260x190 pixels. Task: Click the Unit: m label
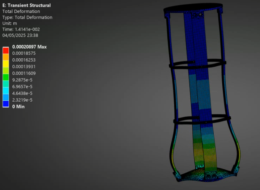pyautogui.click(x=10, y=23)
